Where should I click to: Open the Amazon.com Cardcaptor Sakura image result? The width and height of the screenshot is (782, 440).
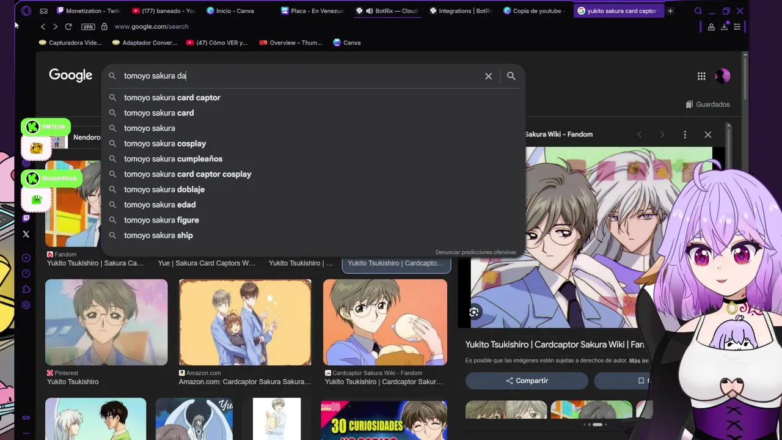click(x=245, y=322)
